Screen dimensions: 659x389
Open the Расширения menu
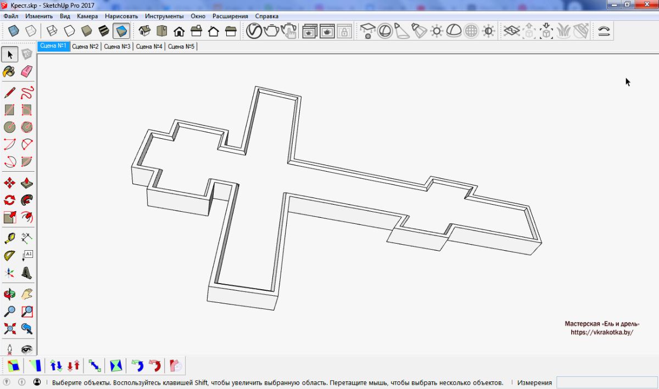tap(230, 16)
